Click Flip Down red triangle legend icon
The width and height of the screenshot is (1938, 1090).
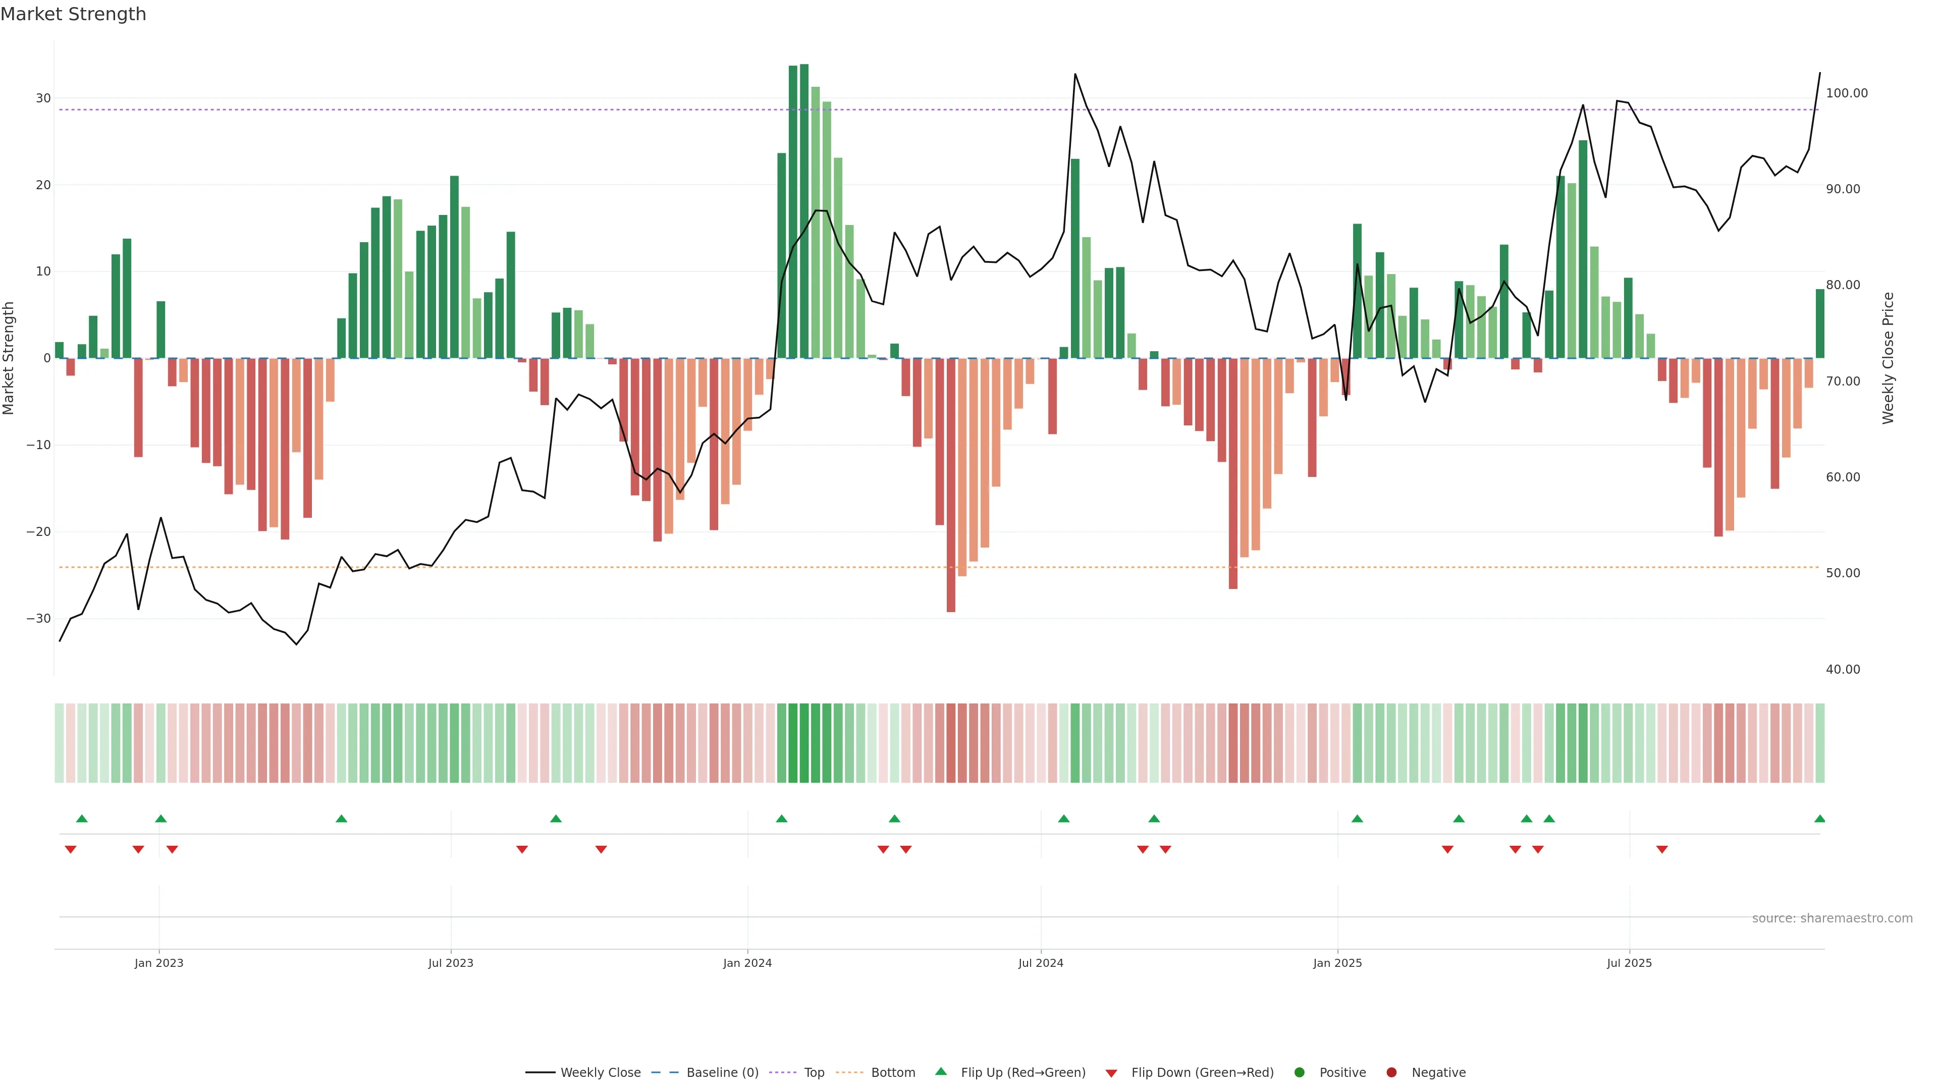(1111, 1073)
